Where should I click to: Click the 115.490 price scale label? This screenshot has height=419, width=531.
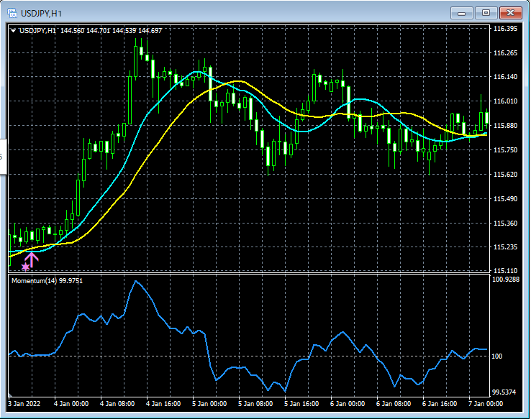click(x=505, y=199)
